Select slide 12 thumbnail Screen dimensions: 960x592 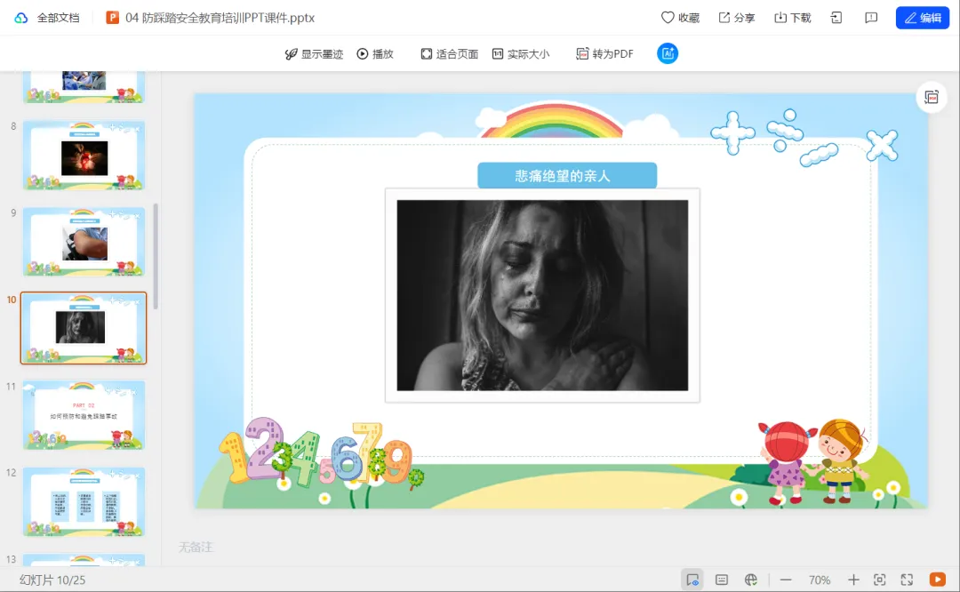coord(84,502)
